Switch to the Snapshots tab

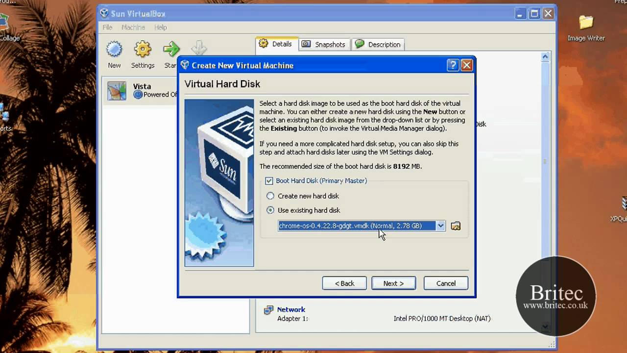[x=324, y=44]
